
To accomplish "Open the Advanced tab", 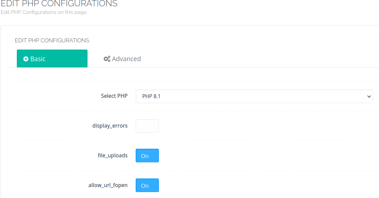I will pyautogui.click(x=122, y=59).
